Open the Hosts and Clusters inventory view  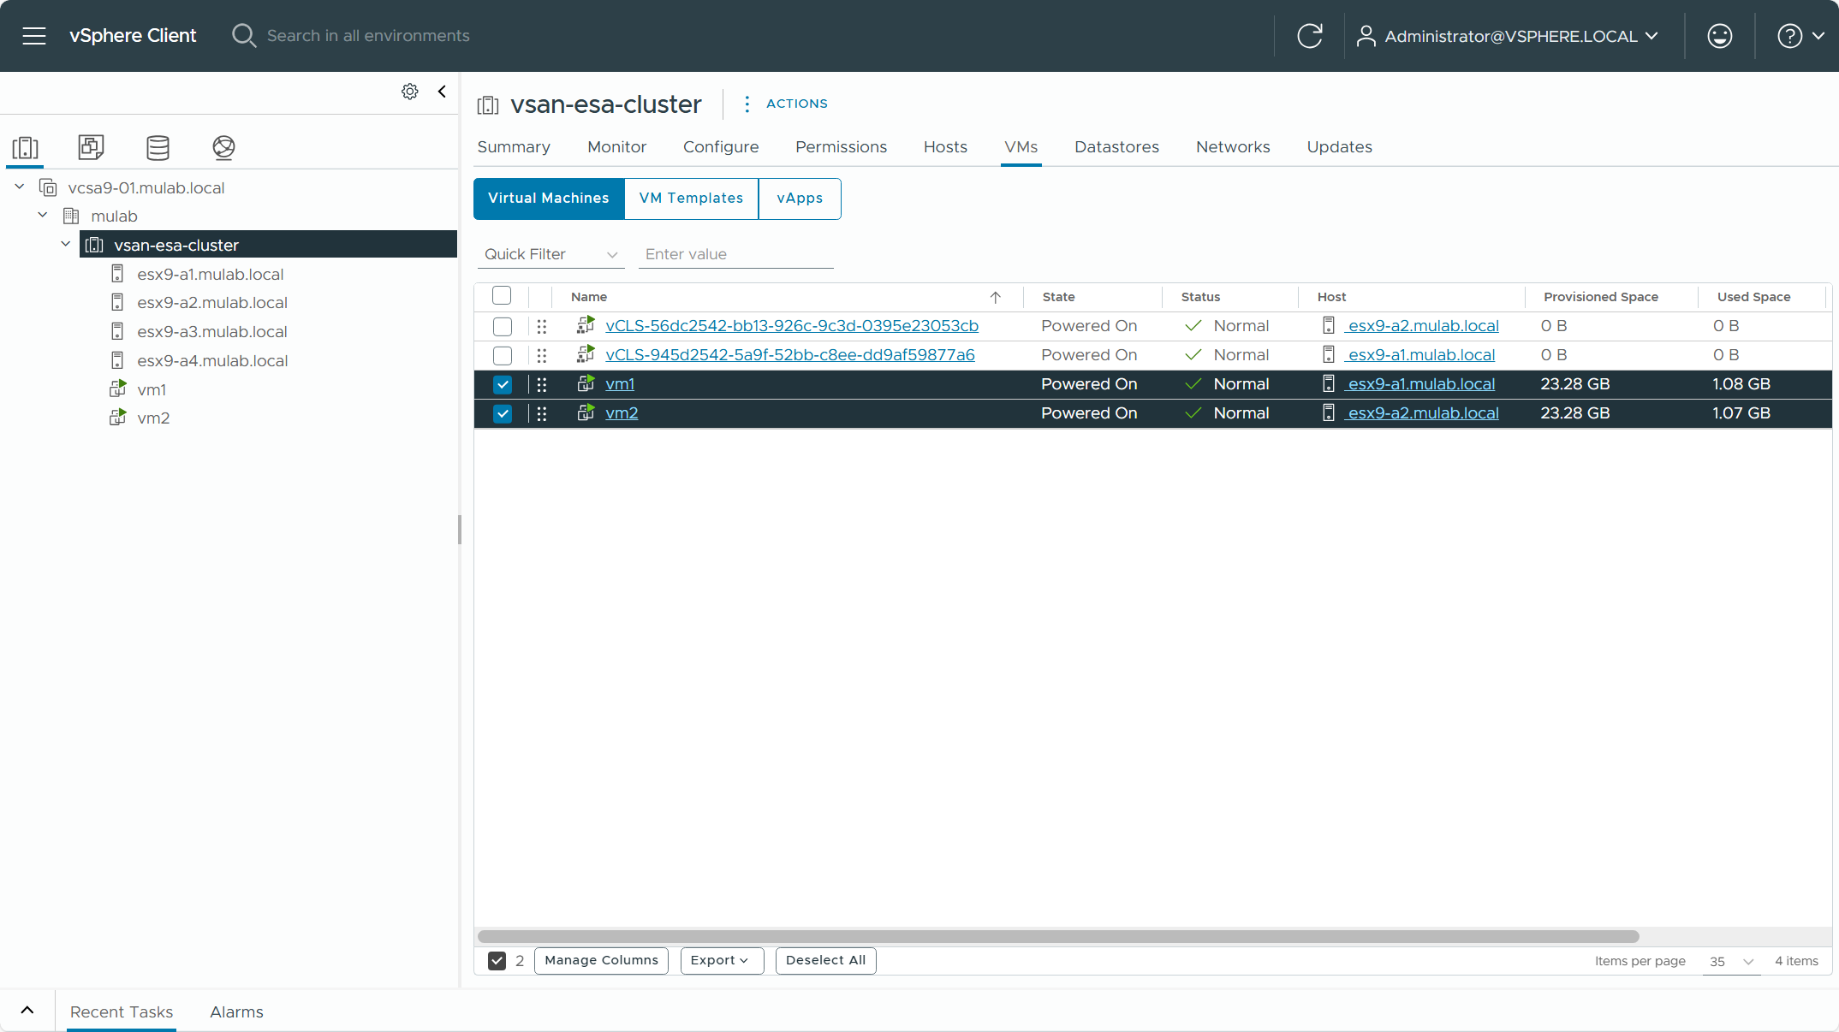point(26,148)
